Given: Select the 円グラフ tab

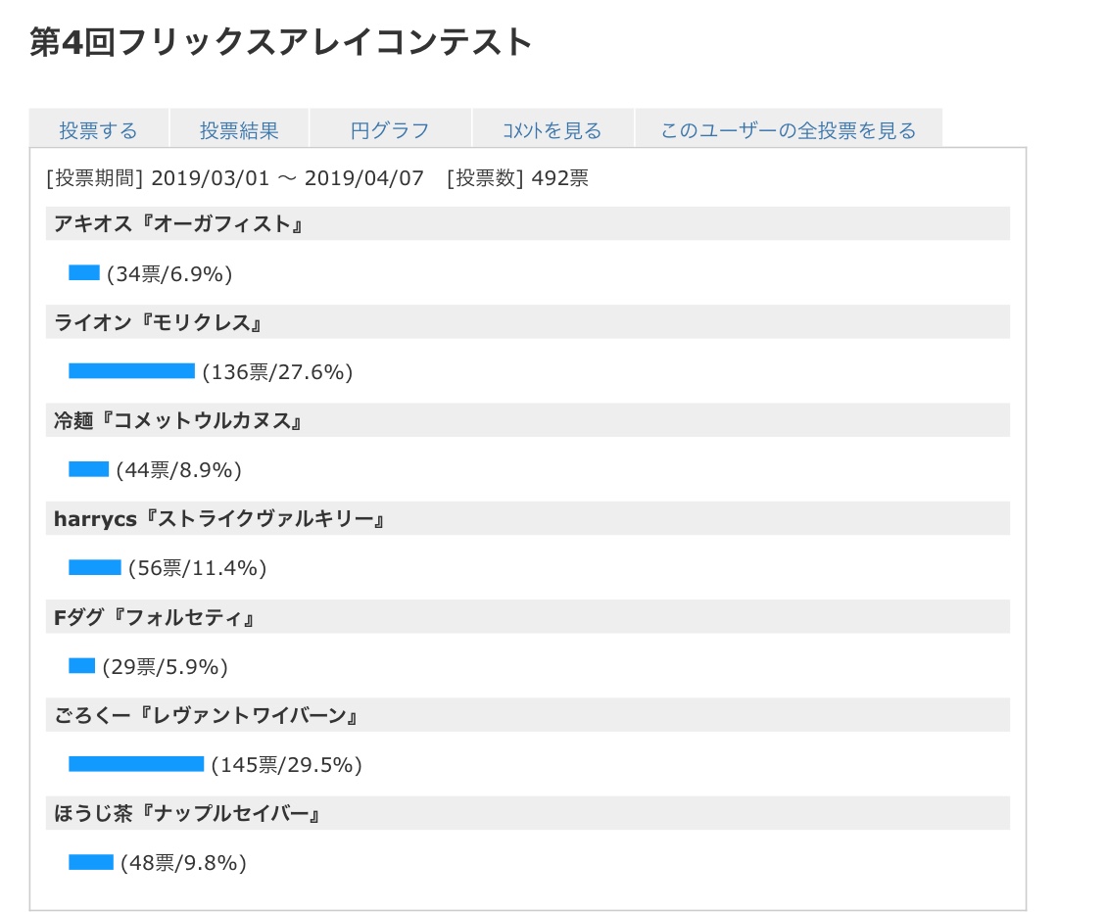Looking at the screenshot, I should (390, 130).
